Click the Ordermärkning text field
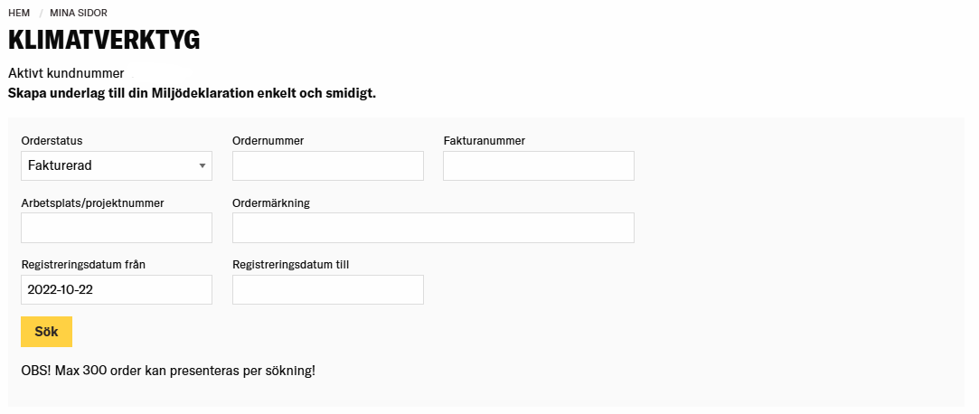The height and width of the screenshot is (414, 979). [433, 229]
